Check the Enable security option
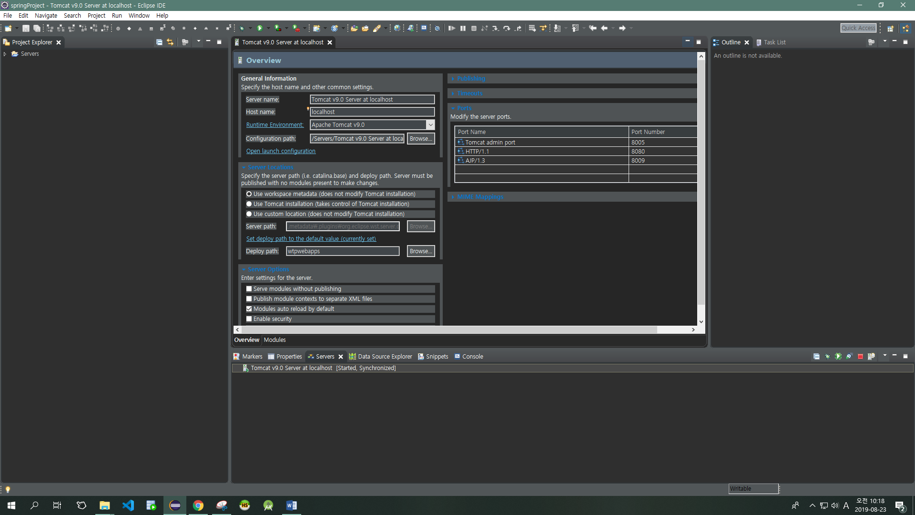Image resolution: width=915 pixels, height=515 pixels. point(249,319)
